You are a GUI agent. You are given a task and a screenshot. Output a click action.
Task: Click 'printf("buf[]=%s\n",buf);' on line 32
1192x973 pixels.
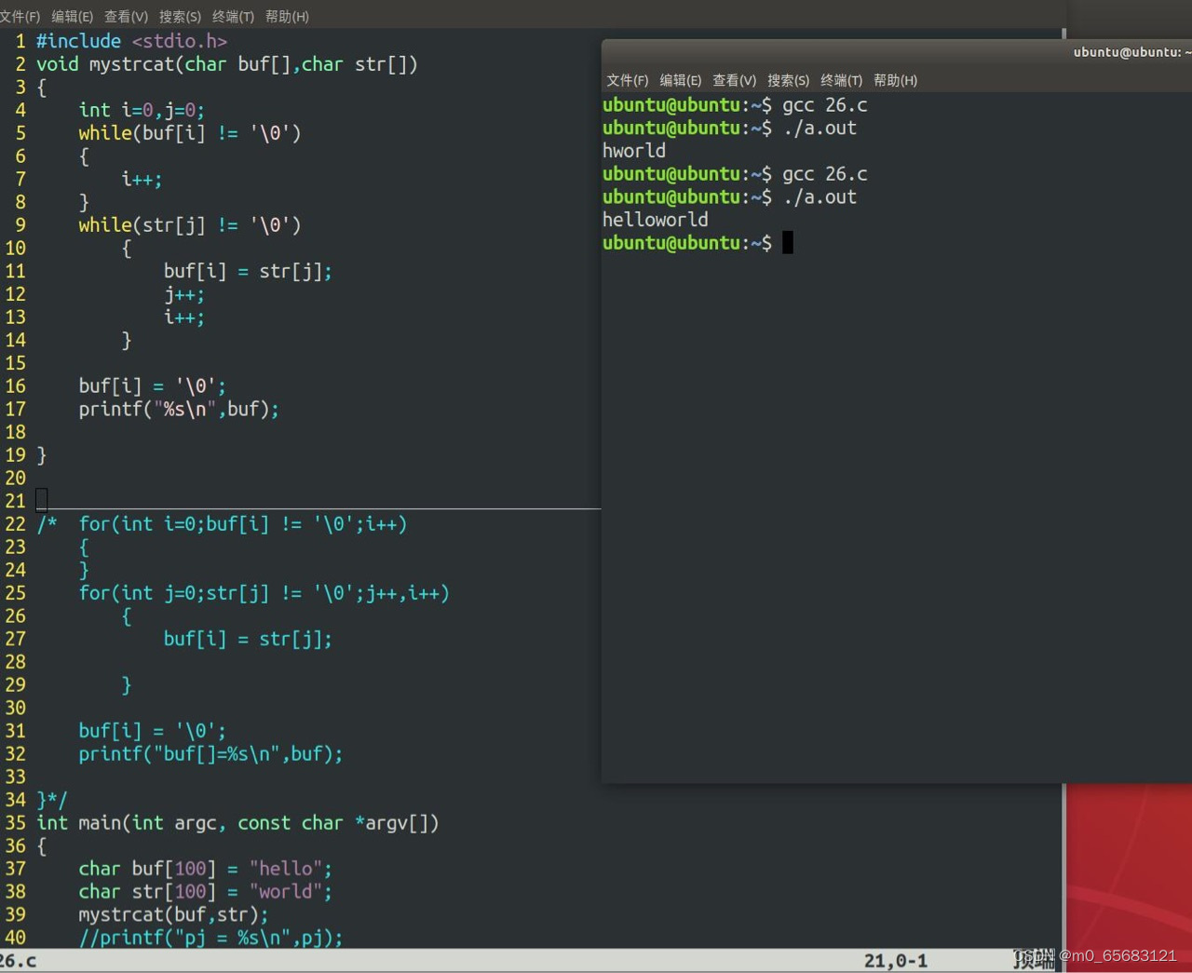point(210,754)
